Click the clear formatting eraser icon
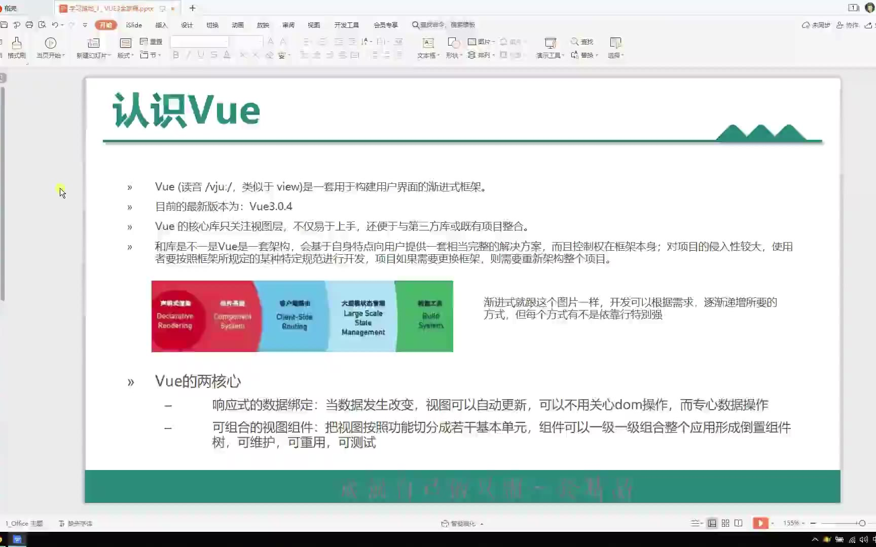Screen dimensions: 876x547 (x=269, y=55)
